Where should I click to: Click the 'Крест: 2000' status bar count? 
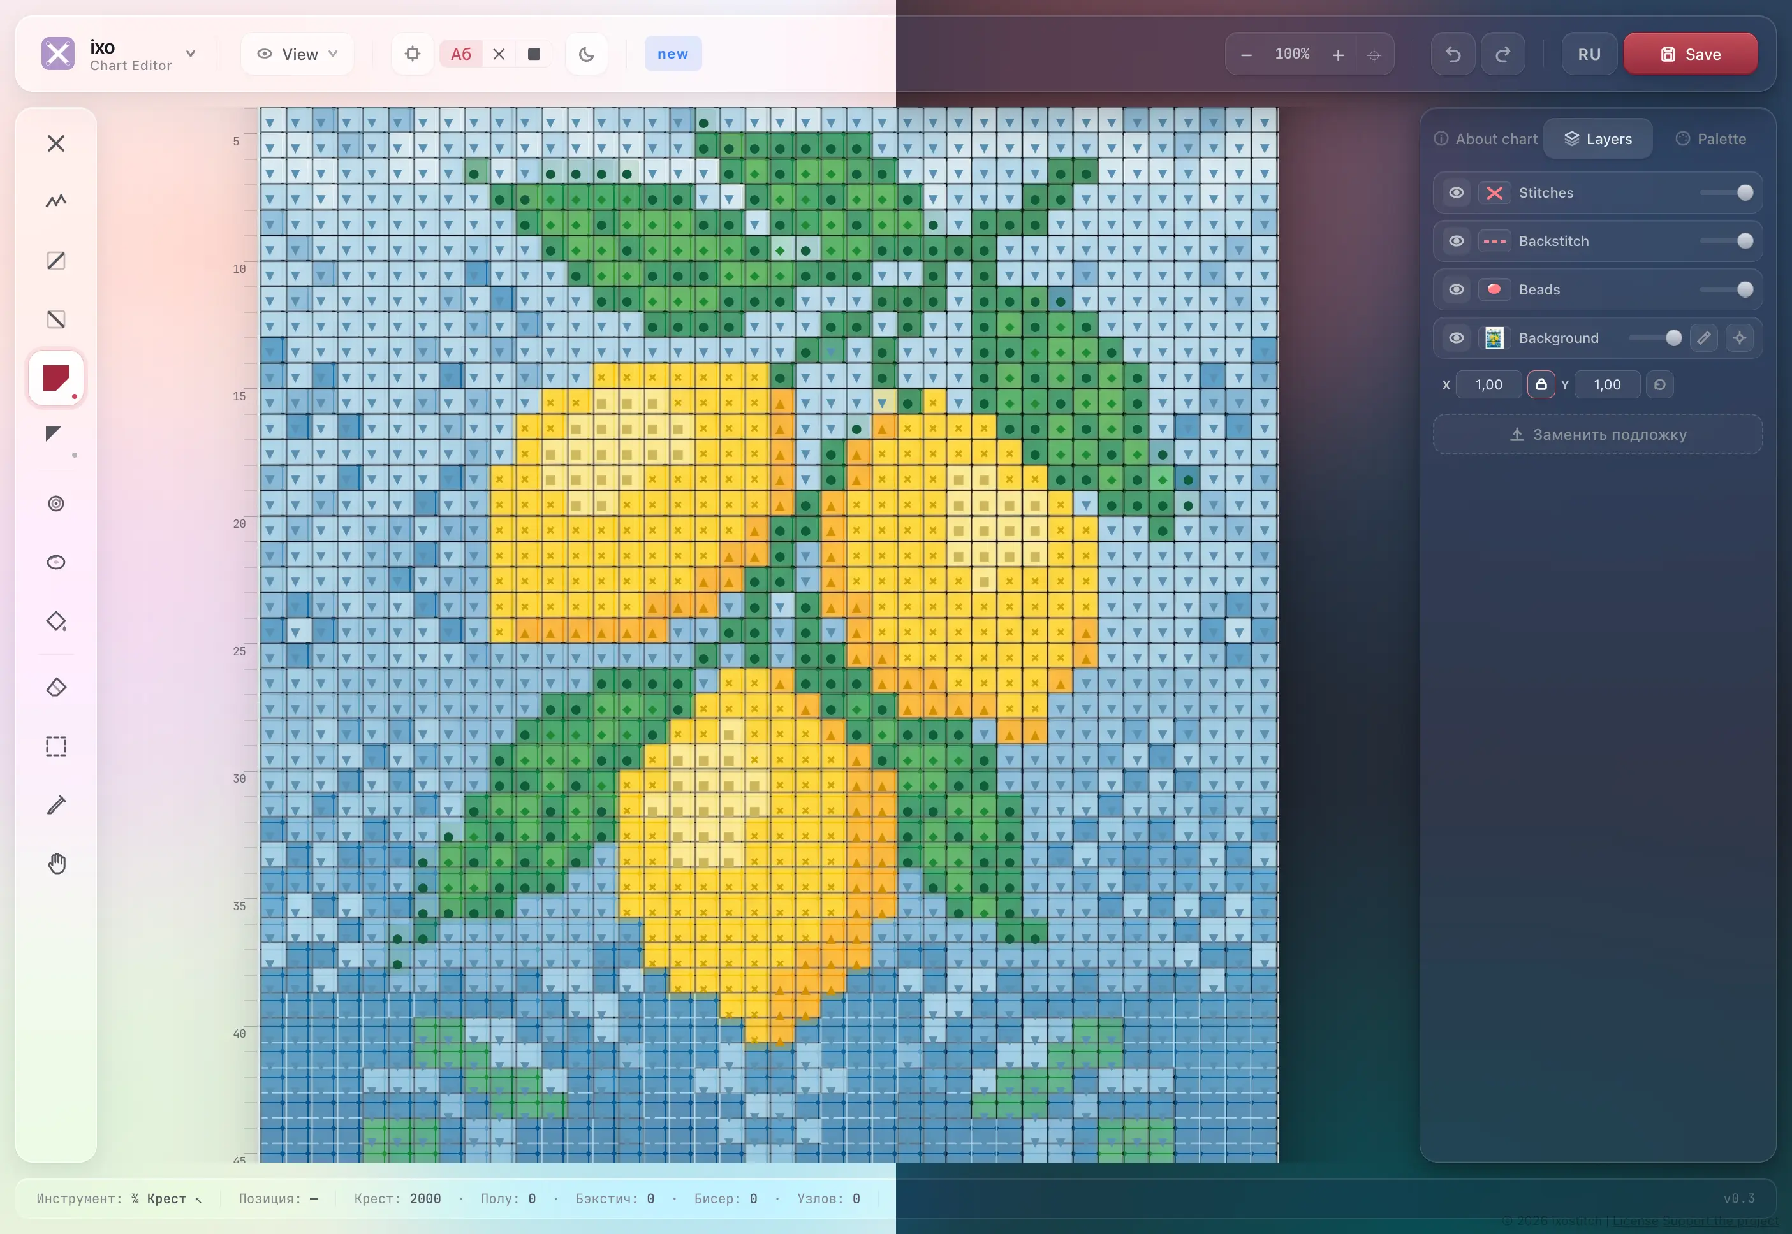[397, 1198]
